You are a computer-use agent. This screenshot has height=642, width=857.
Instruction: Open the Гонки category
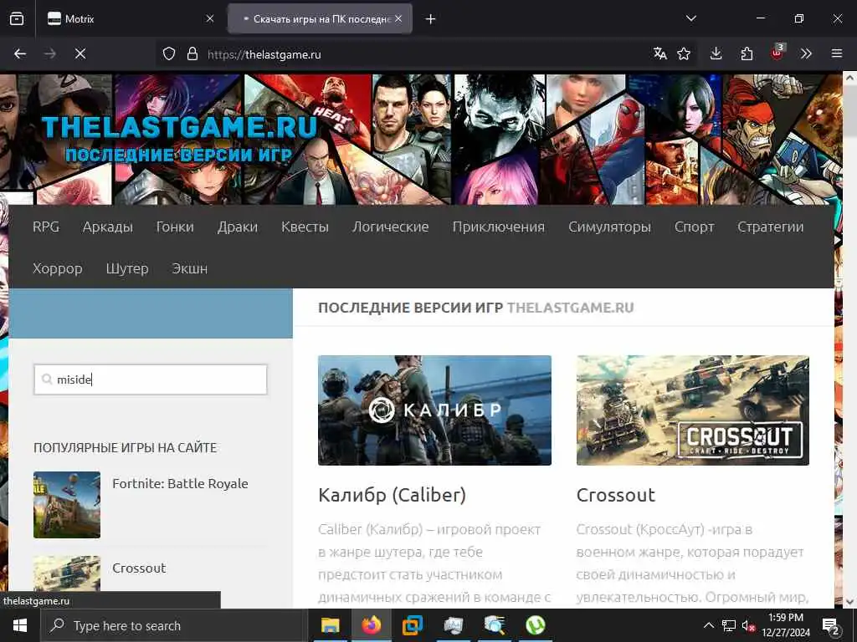pyautogui.click(x=175, y=227)
